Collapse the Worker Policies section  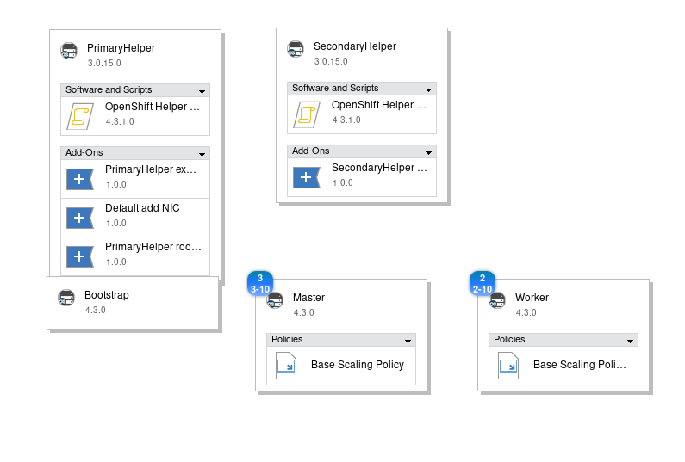tap(630, 342)
